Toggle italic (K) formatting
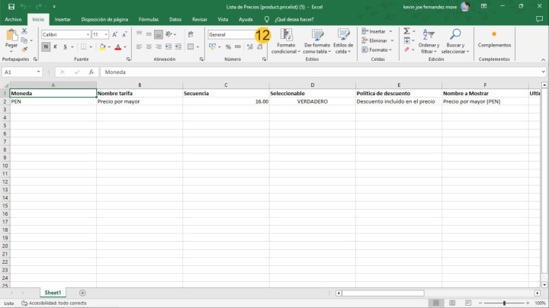The height and width of the screenshot is (308, 549). coord(56,47)
